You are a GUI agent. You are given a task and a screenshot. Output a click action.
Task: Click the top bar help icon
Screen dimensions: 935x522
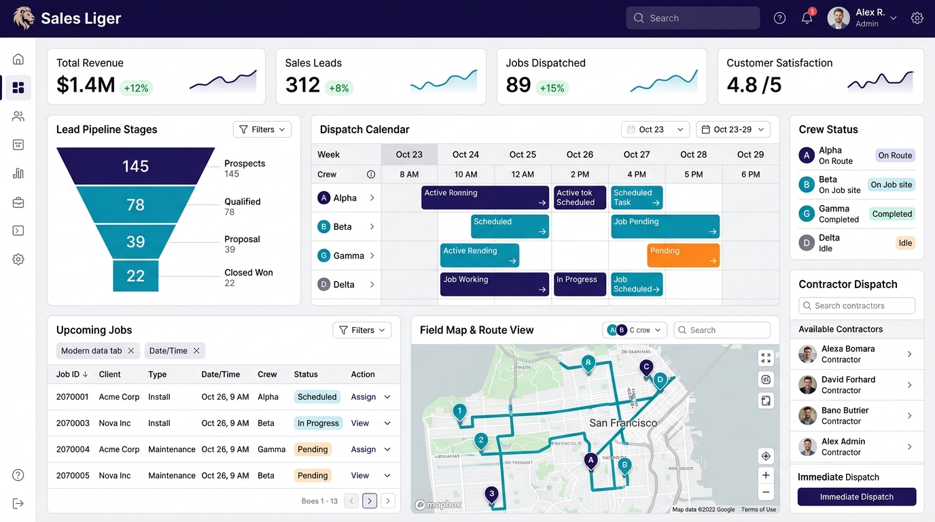pos(779,18)
